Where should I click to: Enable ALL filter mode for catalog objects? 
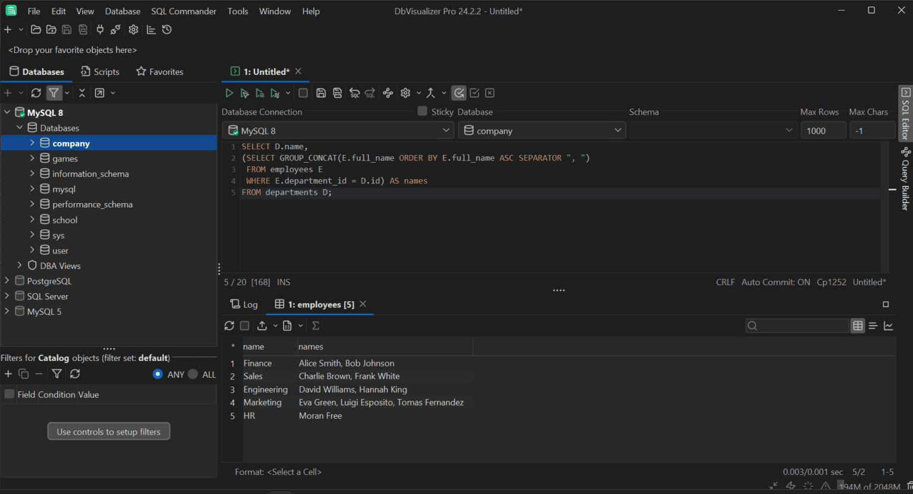(x=193, y=374)
